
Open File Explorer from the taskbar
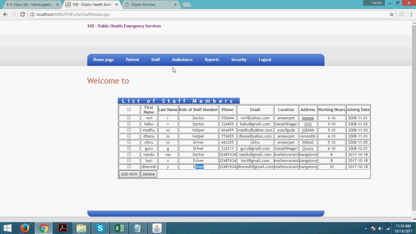click(x=81, y=228)
